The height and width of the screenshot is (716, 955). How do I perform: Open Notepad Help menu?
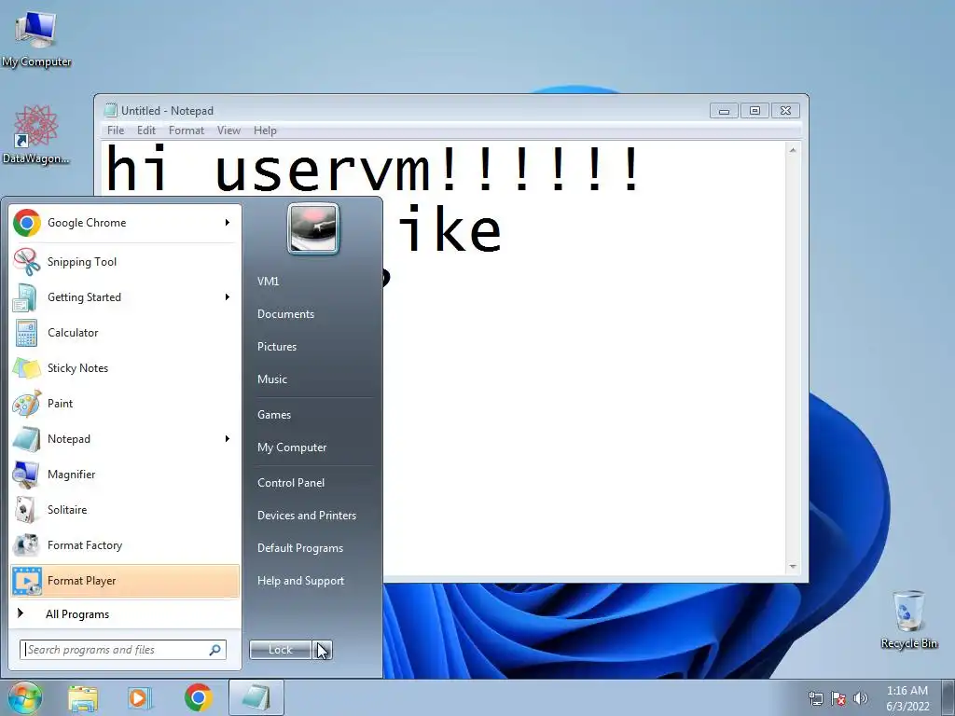tap(265, 131)
